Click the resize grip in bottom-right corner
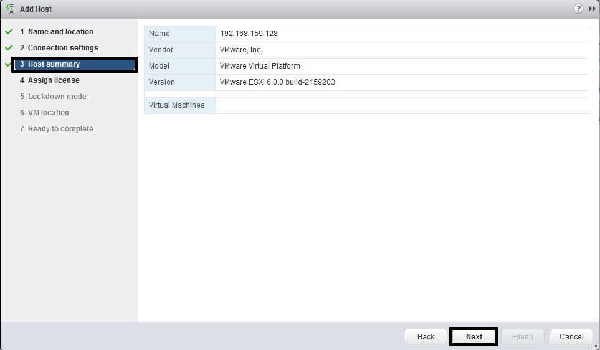600x350 pixels. pyautogui.click(x=596, y=346)
